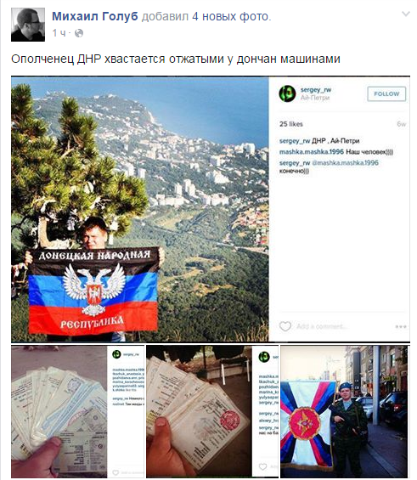Open the post options chevron menu
This screenshot has height=480, width=417.
point(405,14)
